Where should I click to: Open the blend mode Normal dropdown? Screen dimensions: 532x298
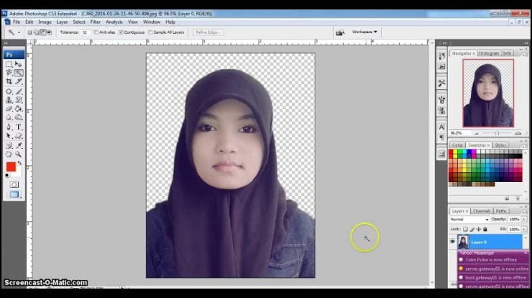(x=469, y=219)
